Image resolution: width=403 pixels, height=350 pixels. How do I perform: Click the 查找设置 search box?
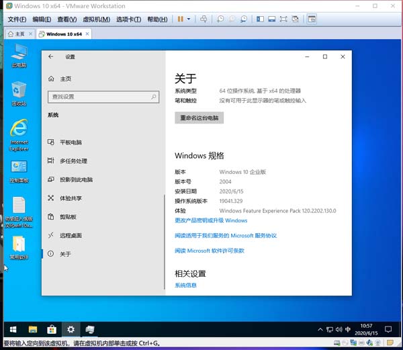point(103,97)
